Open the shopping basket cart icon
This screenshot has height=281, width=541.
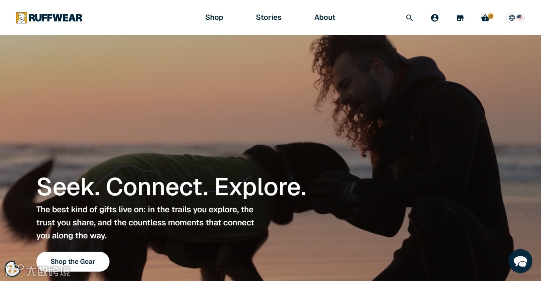(485, 18)
